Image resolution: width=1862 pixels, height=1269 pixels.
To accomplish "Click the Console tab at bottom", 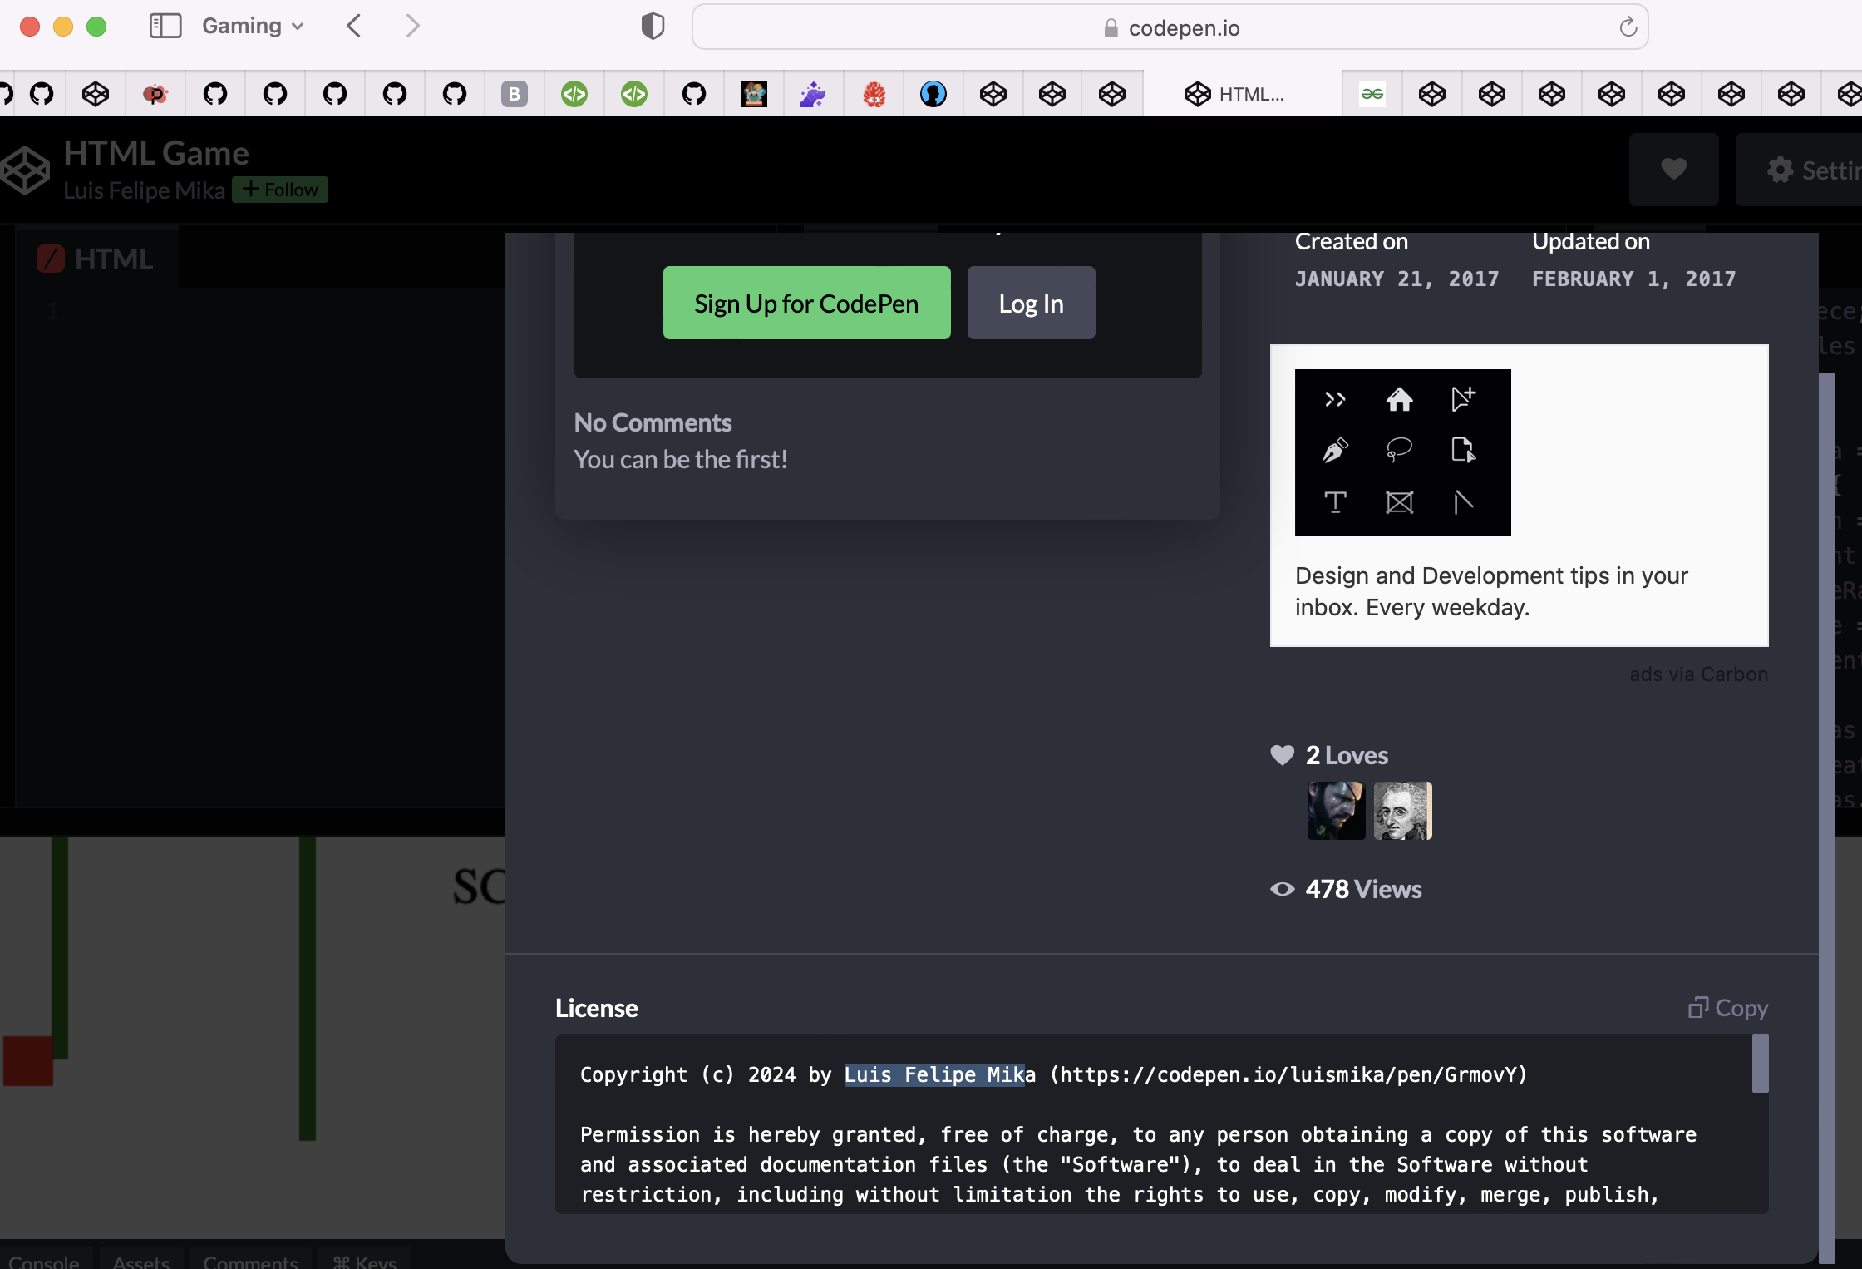I will point(44,1259).
